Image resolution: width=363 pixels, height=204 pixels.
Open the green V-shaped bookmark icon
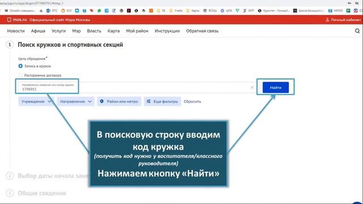[x=237, y=11]
